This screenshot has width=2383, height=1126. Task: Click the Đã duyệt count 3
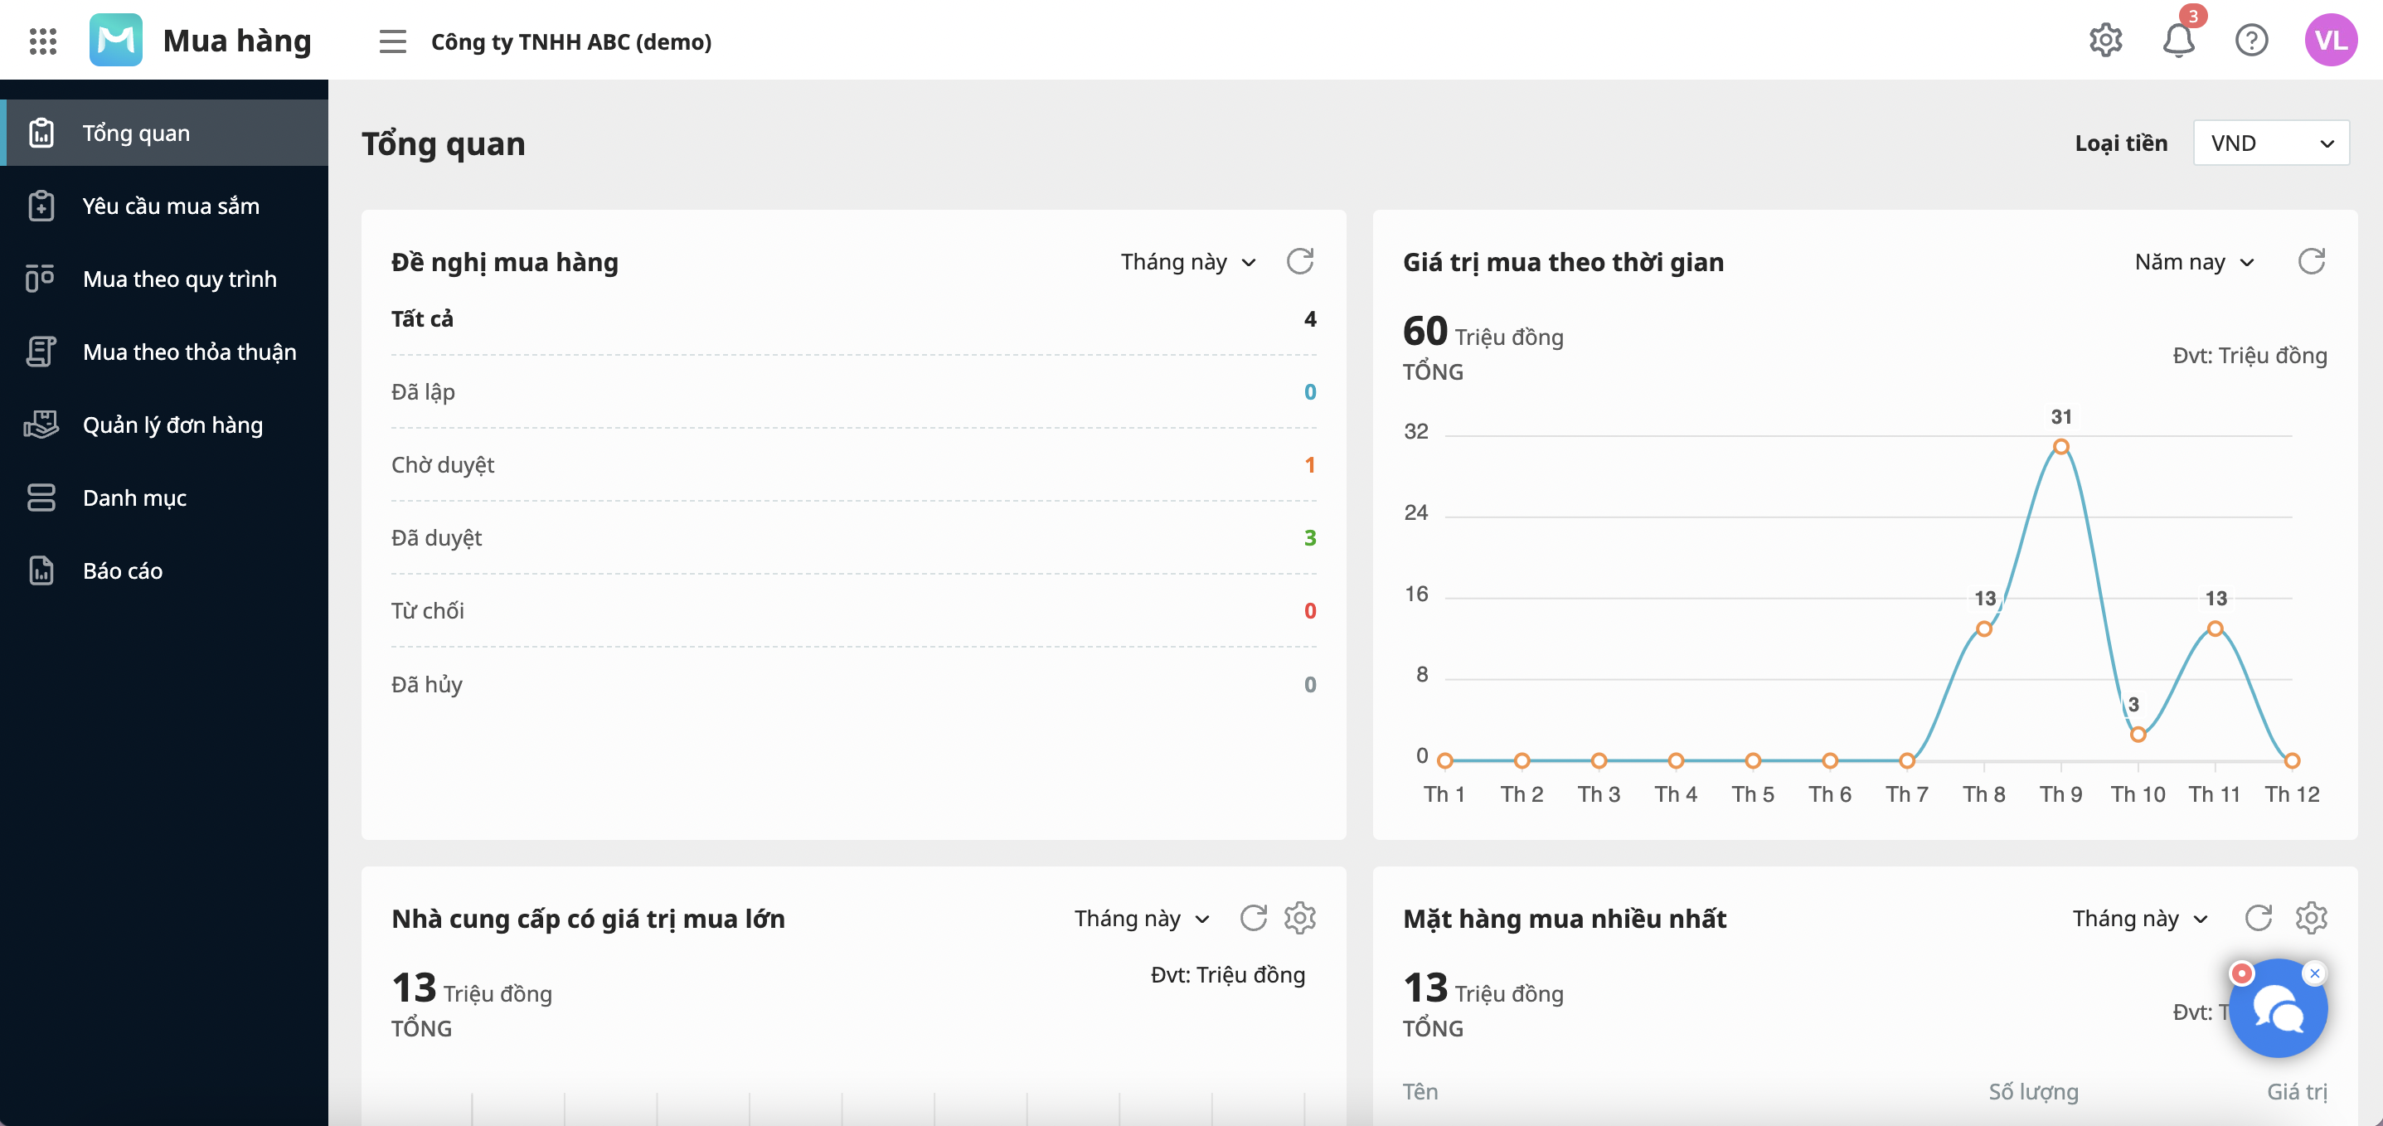pos(1310,537)
